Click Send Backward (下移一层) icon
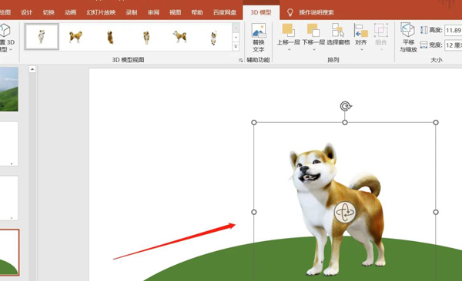462x281 pixels. coord(313,30)
